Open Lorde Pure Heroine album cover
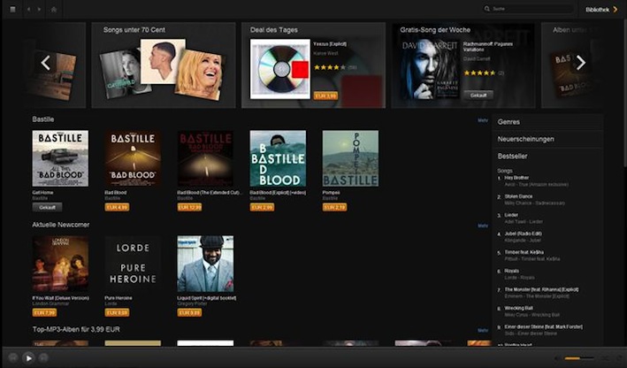Image resolution: width=627 pixels, height=368 pixels. click(133, 264)
